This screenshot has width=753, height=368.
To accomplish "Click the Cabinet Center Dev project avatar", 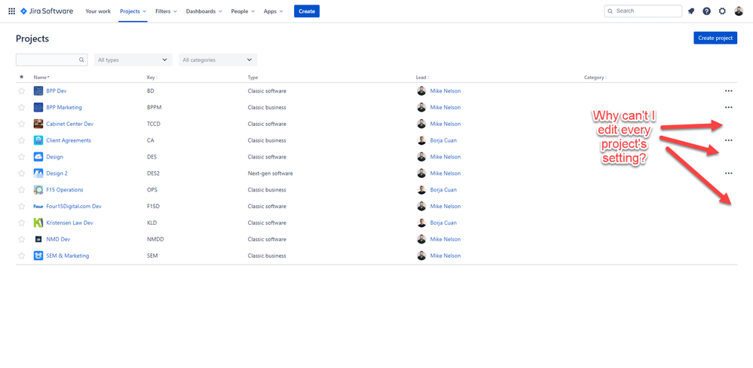I will (38, 124).
